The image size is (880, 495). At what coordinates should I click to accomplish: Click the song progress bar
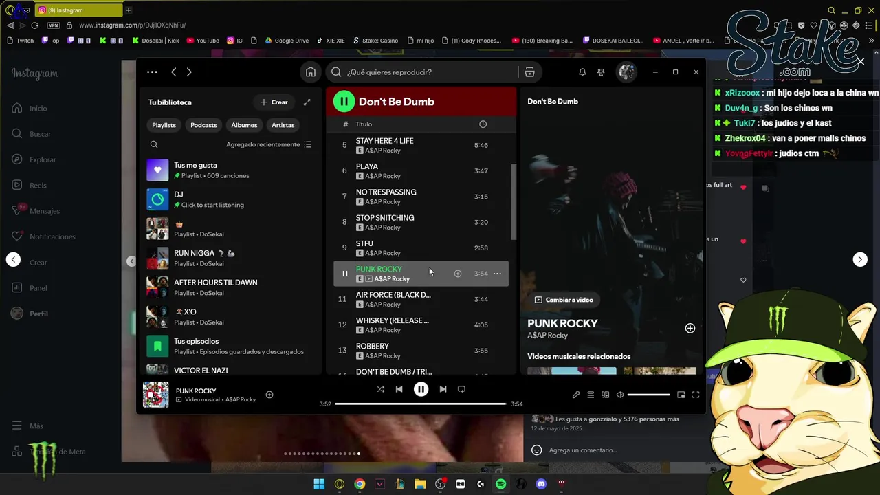point(421,404)
